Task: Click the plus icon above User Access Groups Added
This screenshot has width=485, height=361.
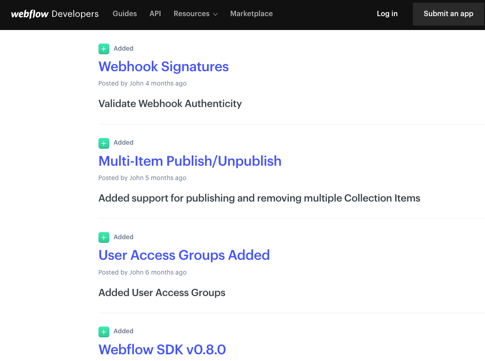Action: (103, 237)
